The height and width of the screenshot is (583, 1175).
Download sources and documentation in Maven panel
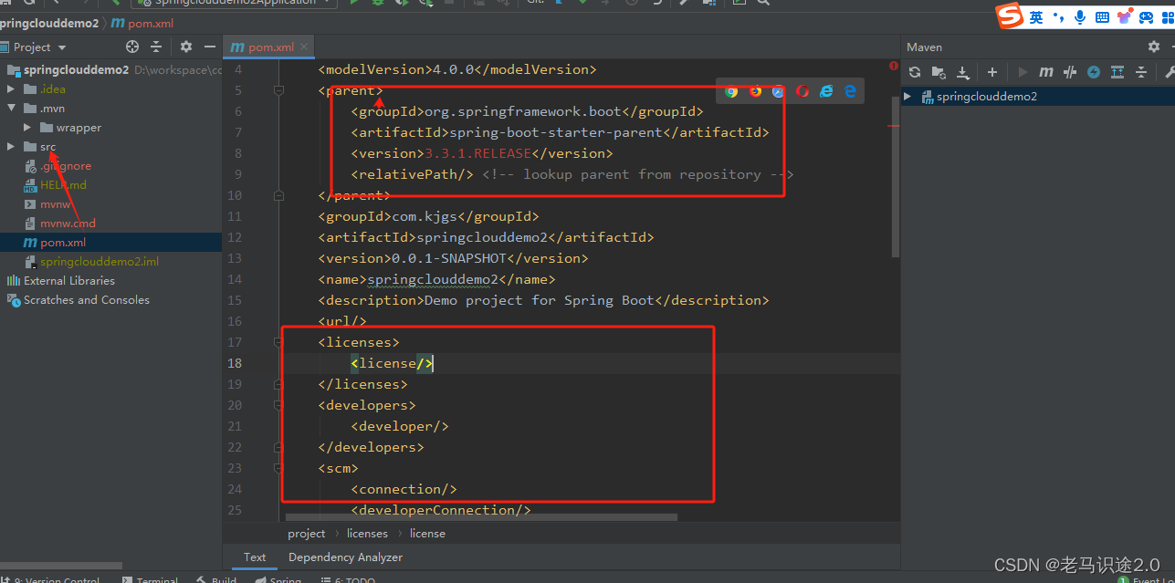click(962, 72)
